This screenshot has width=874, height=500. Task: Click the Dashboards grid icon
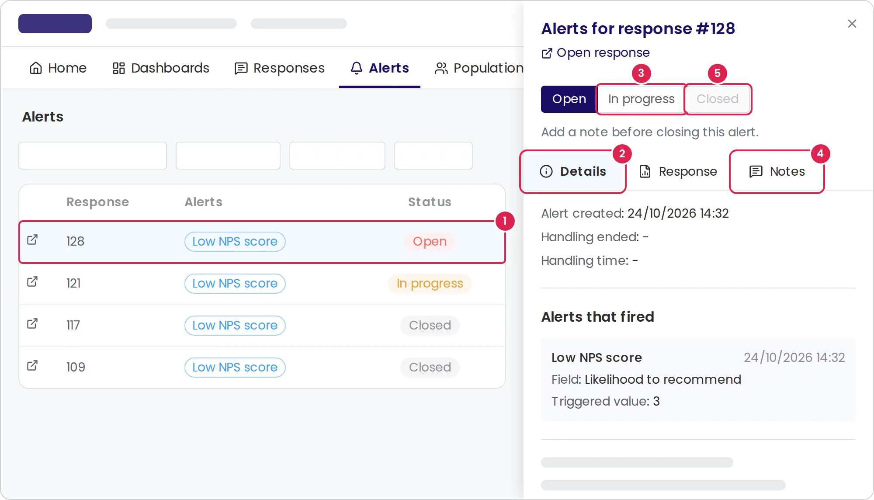(x=119, y=68)
